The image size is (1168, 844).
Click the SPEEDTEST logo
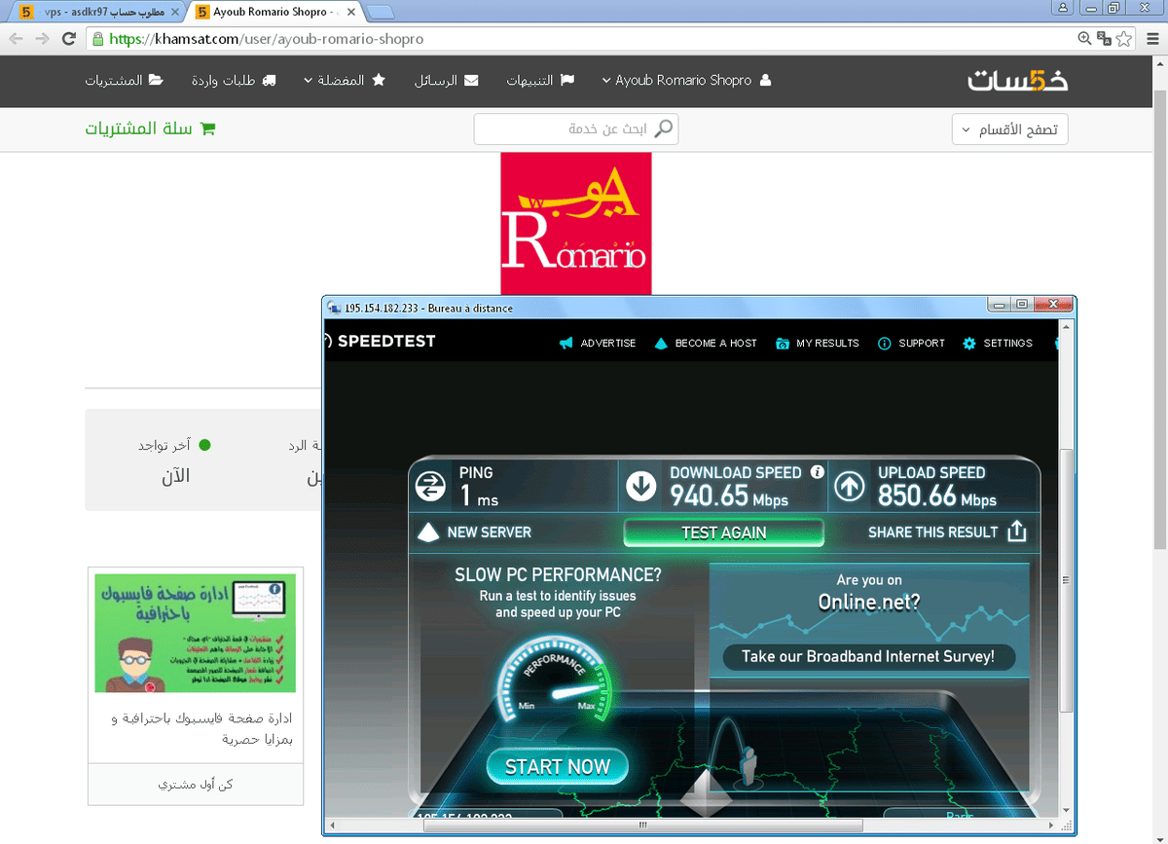tap(380, 342)
